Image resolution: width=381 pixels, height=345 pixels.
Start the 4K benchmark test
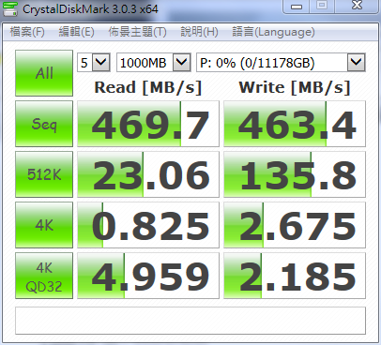[44, 225]
